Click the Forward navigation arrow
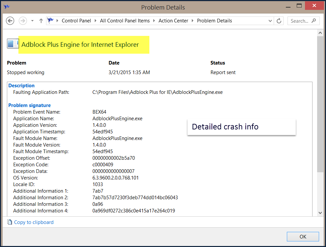Image resolution: width=326 pixels, height=247 pixels. (23, 21)
